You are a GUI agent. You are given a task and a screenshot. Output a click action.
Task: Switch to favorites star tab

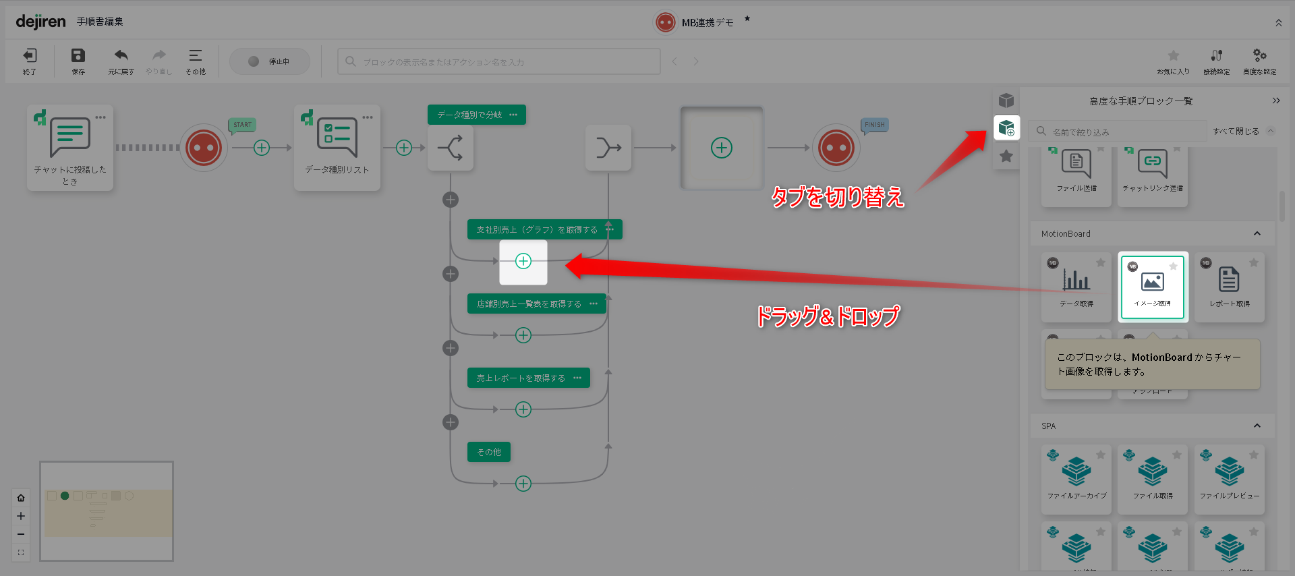pyautogui.click(x=1006, y=156)
